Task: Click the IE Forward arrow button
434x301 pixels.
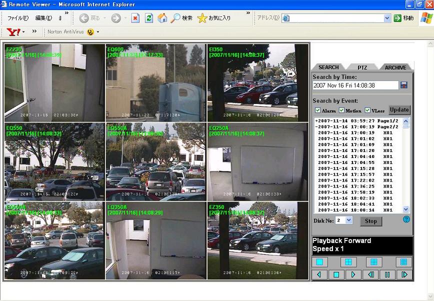Action: 116,18
